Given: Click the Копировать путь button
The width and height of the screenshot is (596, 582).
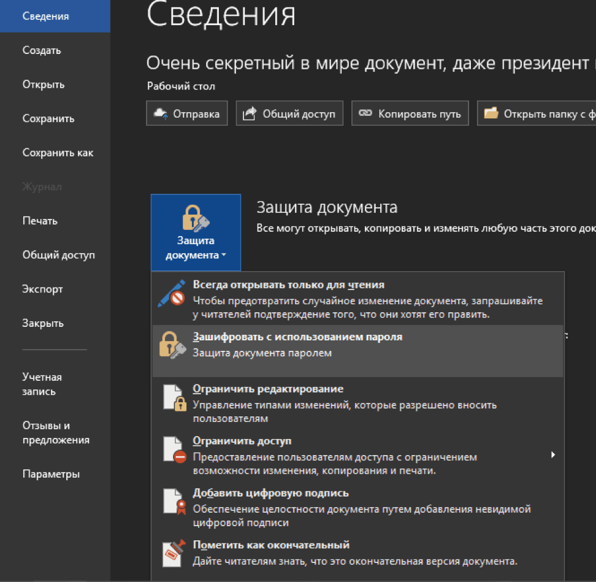Looking at the screenshot, I should (x=410, y=113).
